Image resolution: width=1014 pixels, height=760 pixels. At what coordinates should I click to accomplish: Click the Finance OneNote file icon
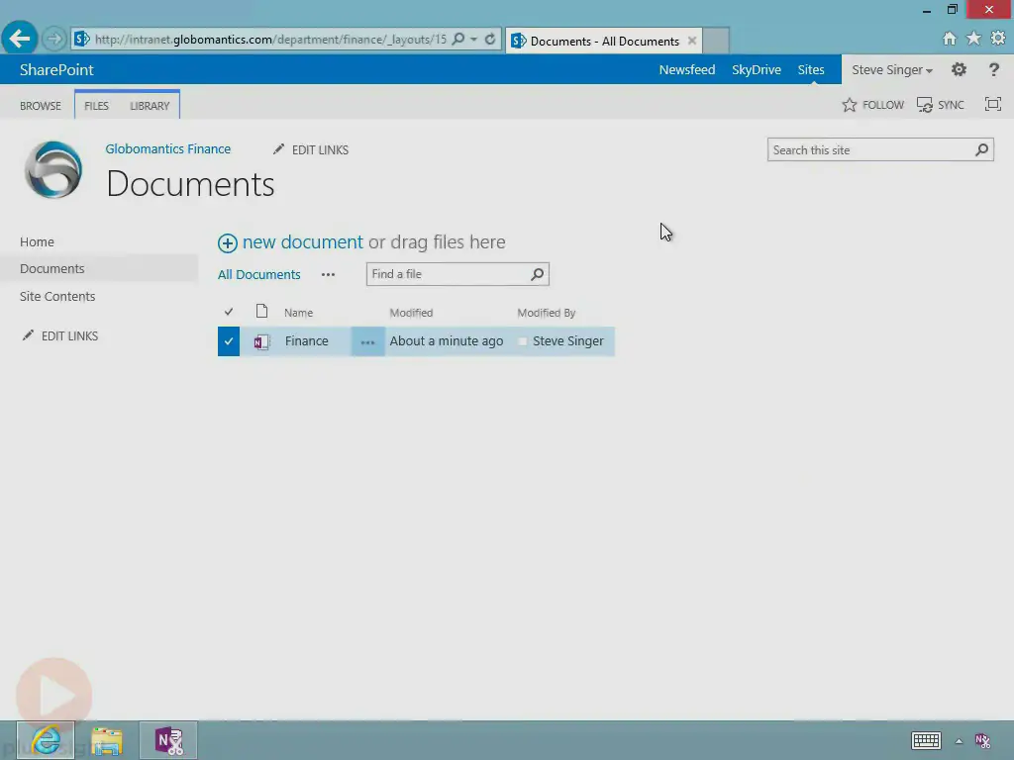[261, 341]
